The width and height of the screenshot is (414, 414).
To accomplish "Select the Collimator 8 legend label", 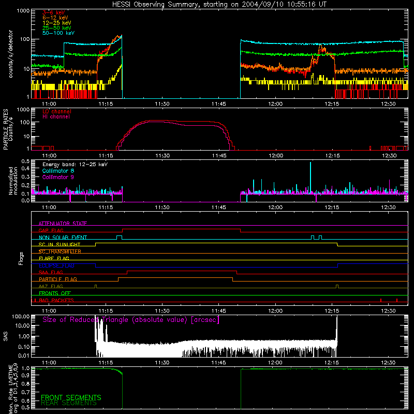I will pyautogui.click(x=58, y=171).
